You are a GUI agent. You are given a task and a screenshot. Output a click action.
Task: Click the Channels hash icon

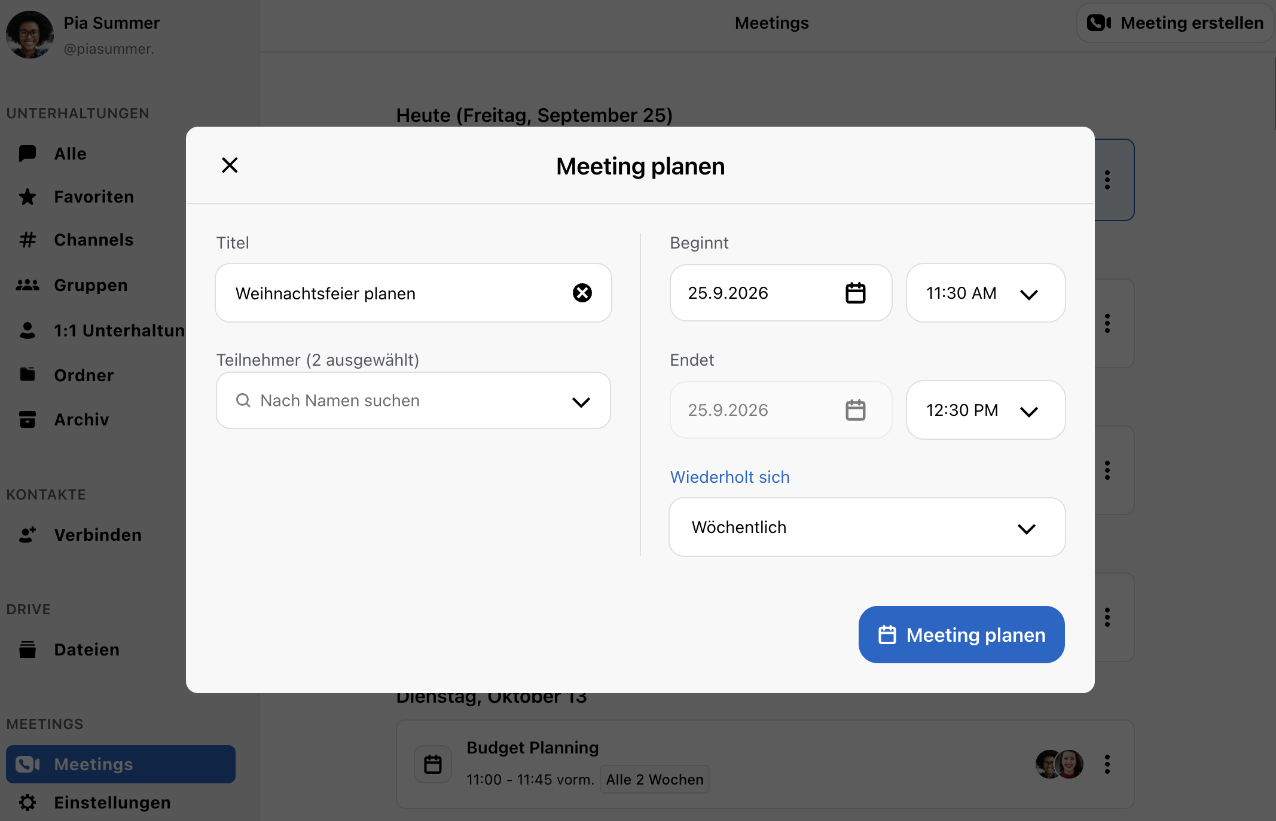[28, 240]
